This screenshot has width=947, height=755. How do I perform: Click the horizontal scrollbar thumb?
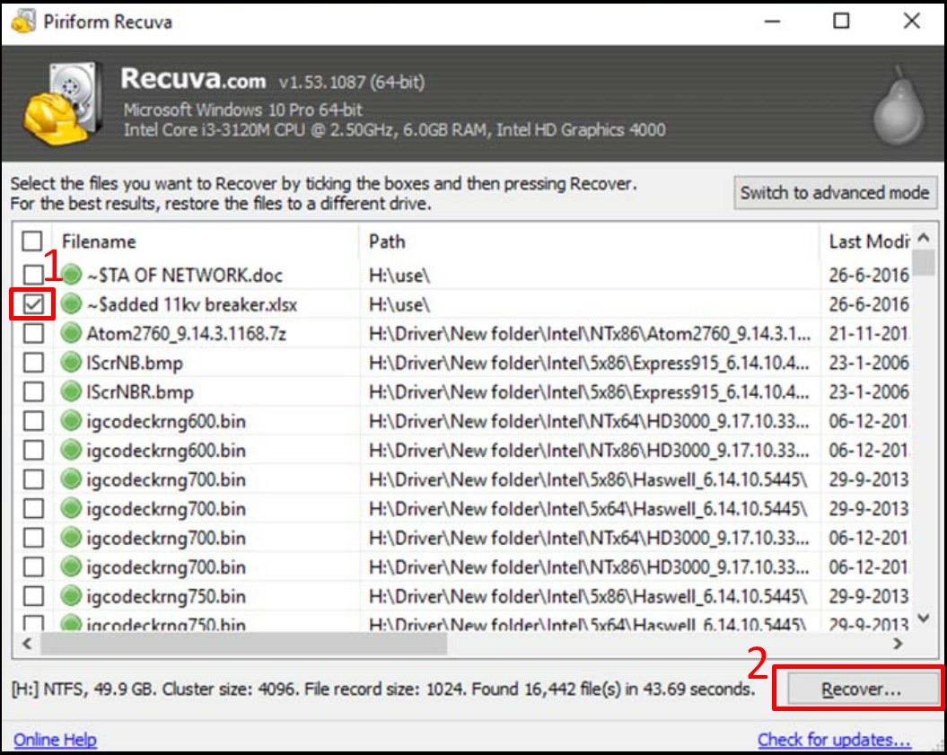[243, 644]
